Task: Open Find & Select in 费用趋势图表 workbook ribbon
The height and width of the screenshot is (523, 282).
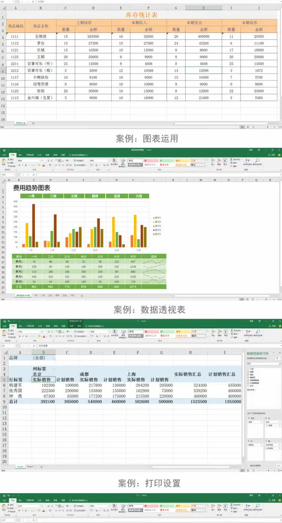Action: 257,162
